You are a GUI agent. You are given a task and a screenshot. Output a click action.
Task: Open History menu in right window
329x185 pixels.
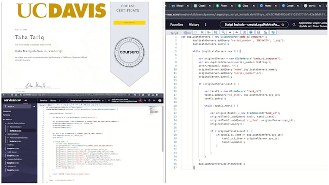[x=194, y=25]
